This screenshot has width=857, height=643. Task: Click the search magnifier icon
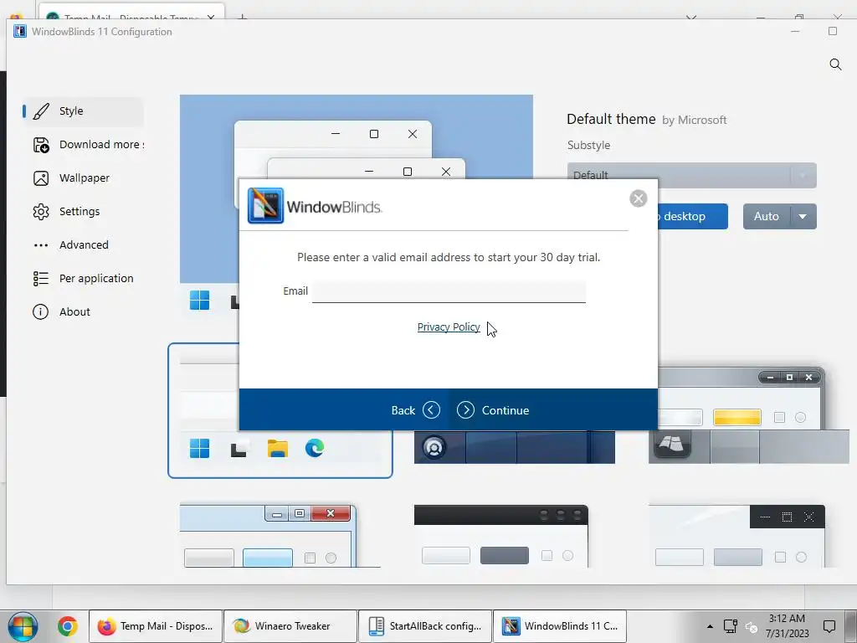835,64
